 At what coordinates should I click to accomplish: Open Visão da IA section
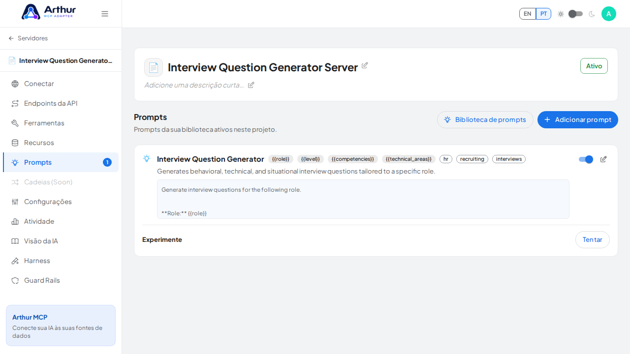[61, 241]
